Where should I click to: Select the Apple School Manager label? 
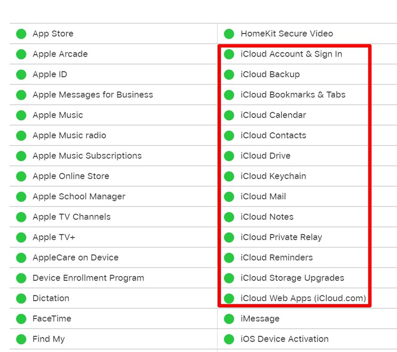click(x=79, y=196)
